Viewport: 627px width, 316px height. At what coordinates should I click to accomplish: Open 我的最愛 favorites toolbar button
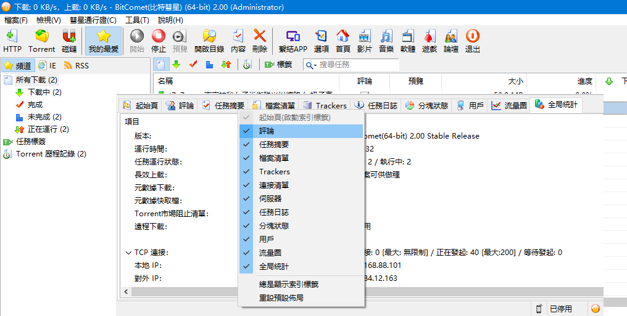104,41
